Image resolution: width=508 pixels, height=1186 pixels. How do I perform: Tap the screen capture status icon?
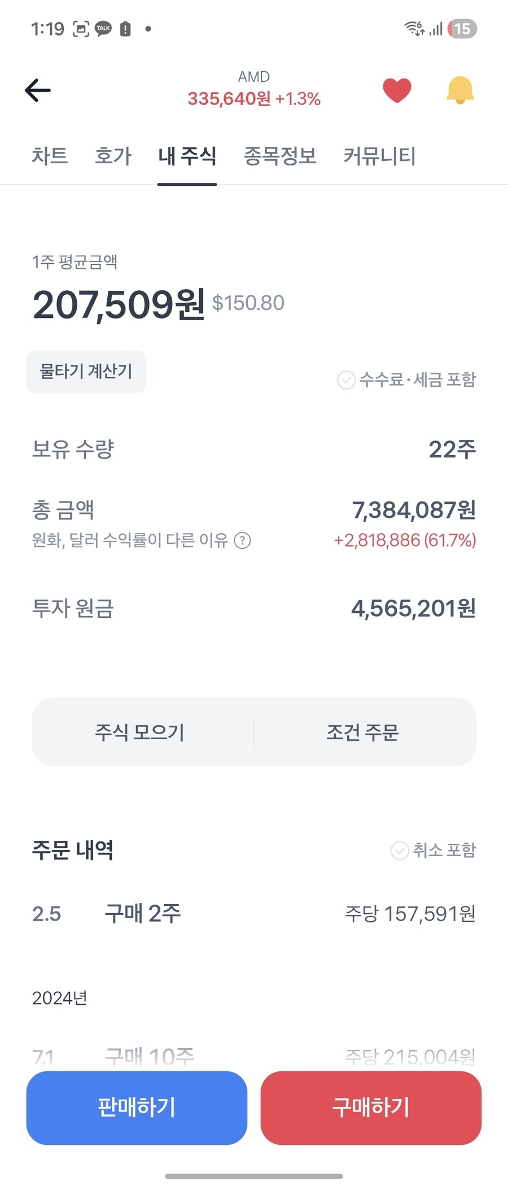(x=81, y=29)
